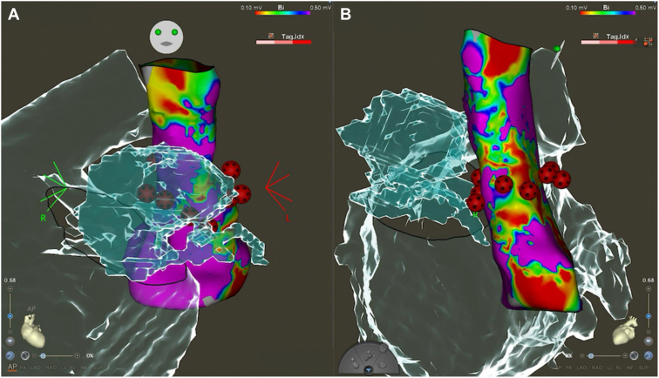
Task: Click the 0.50 mV upper threshold in panel A
Action: click(322, 8)
